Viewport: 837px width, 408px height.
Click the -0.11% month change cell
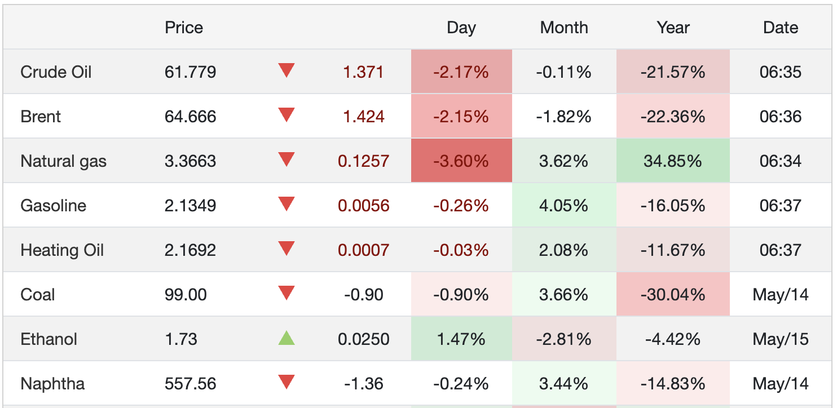(x=564, y=72)
